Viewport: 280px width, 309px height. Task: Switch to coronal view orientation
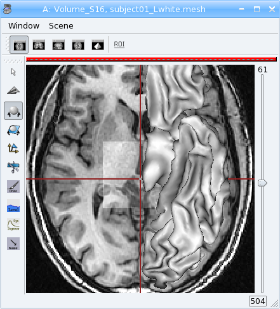39,45
